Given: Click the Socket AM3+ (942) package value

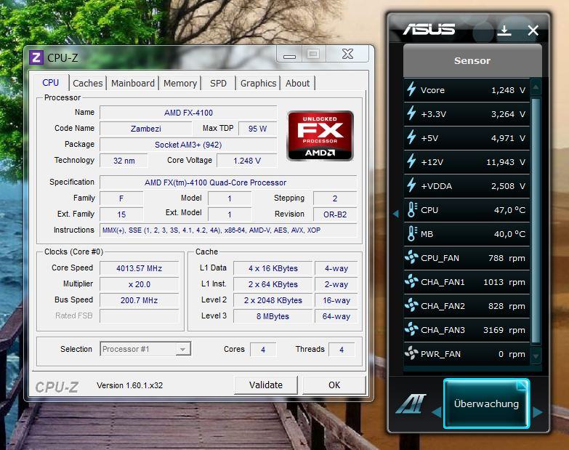Looking at the screenshot, I should coord(188,145).
